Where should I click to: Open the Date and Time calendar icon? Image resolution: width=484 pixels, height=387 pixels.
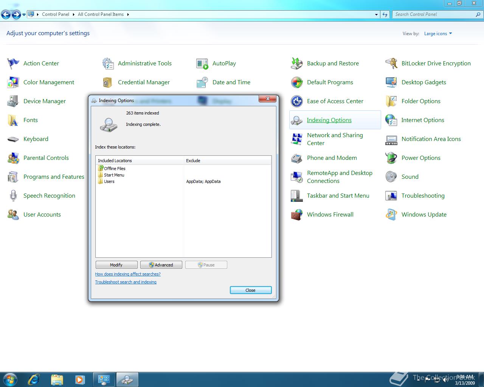pyautogui.click(x=202, y=82)
